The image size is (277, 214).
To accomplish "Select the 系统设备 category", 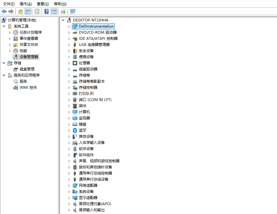I will point(86,191).
